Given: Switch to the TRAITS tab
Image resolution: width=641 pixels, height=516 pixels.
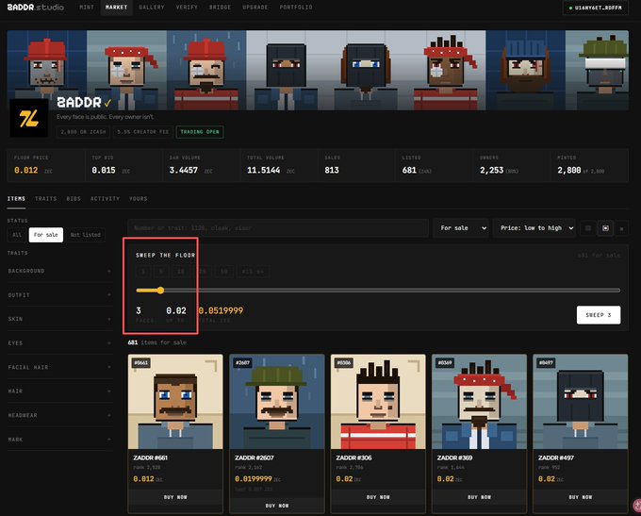Looking at the screenshot, I should (46, 198).
